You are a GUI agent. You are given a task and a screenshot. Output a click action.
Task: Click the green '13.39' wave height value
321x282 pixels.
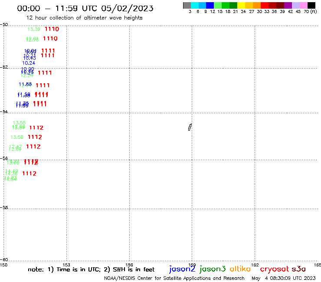(x=34, y=29)
